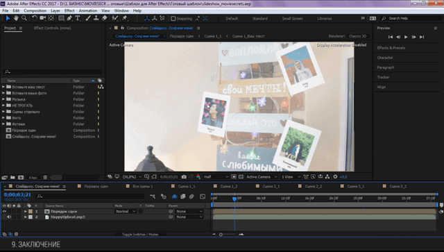Image resolution: width=444 pixels, height=252 pixels.
Task: Select the Zoom magnifier tool
Action: point(24,18)
